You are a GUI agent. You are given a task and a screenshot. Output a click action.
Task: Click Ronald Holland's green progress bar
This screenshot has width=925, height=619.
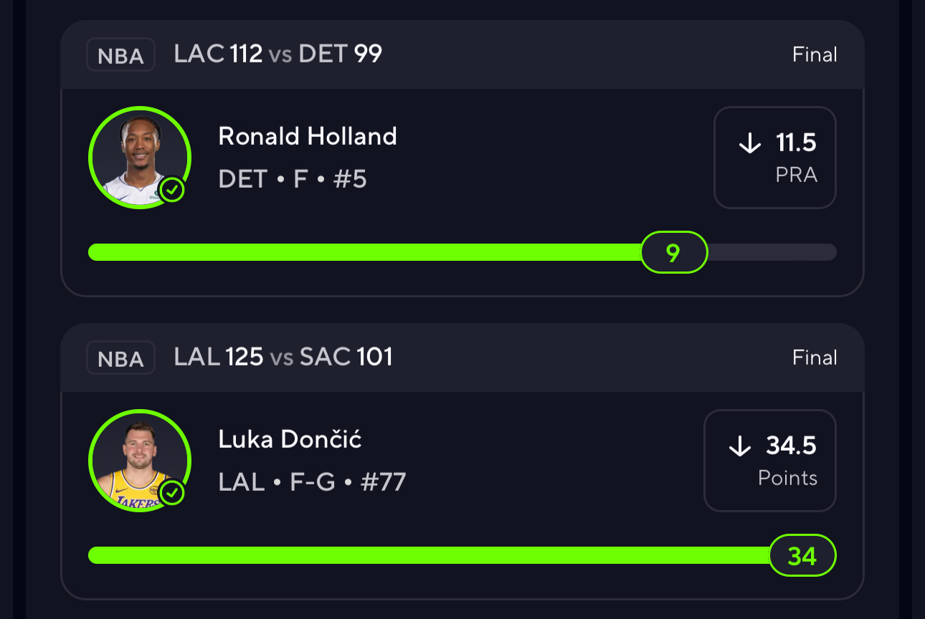coord(359,252)
